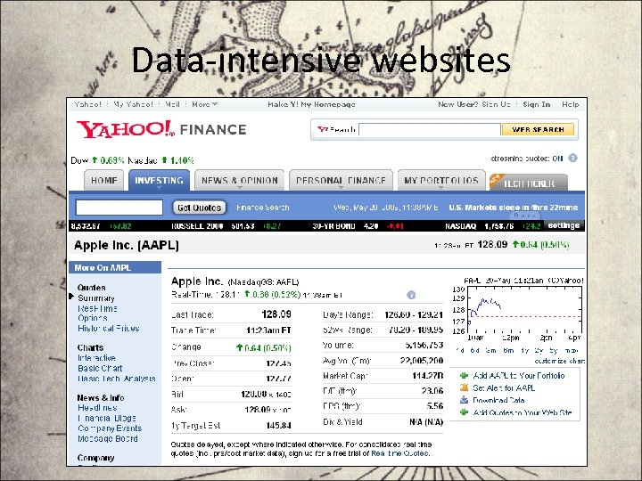Open the Tech Ticker tab
Viewport: 642px width, 481px height.
[x=529, y=183]
